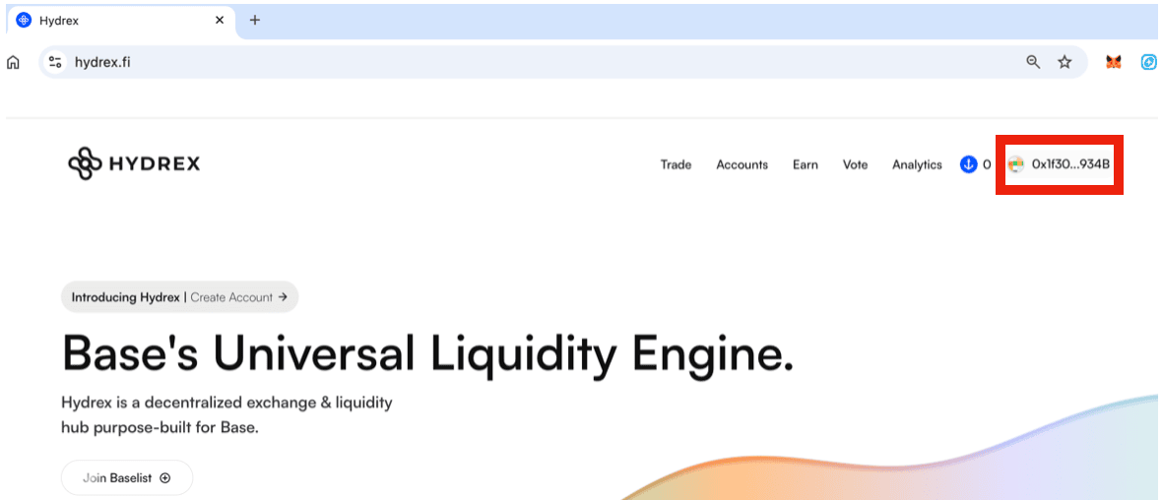This screenshot has height=500, width=1162.
Task: Open the zoom magnifier in the address bar
Action: (x=1033, y=62)
